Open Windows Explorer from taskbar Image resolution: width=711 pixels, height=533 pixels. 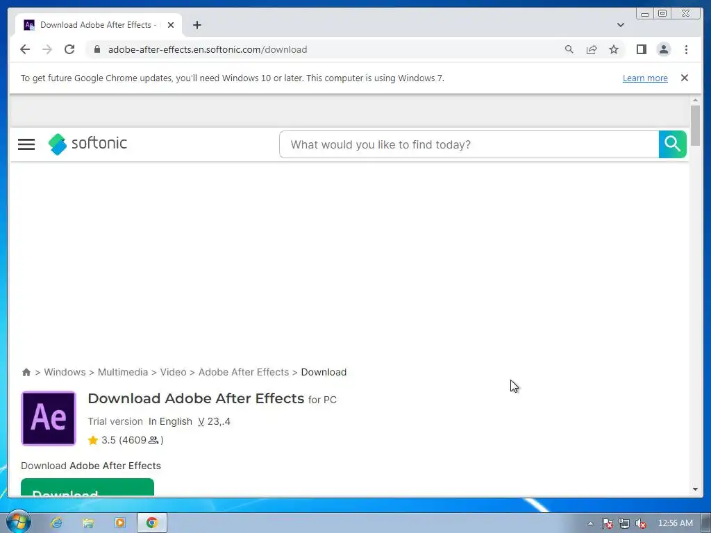pyautogui.click(x=88, y=523)
